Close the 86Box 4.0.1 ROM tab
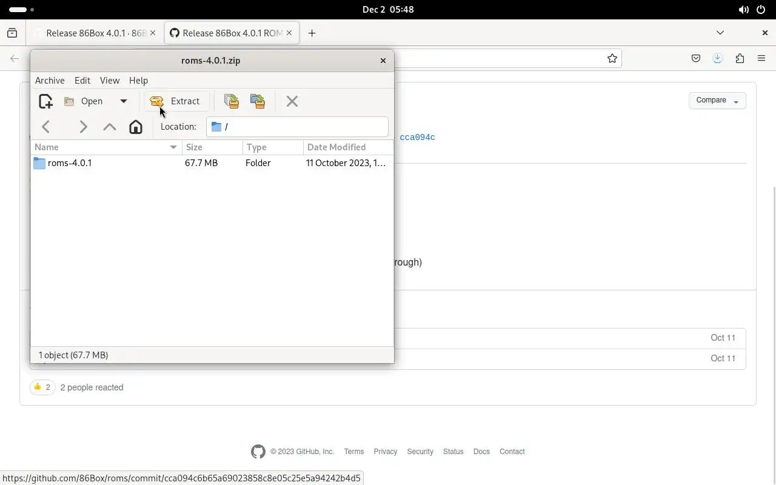 [x=289, y=33]
